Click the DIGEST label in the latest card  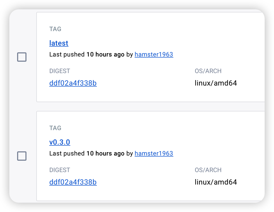[x=60, y=71]
